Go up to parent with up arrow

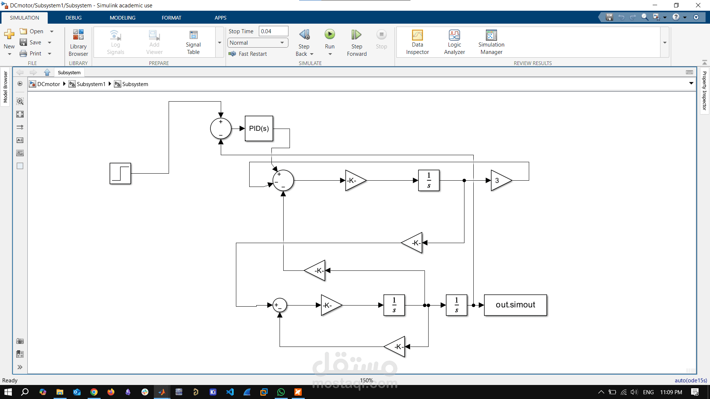(x=47, y=72)
